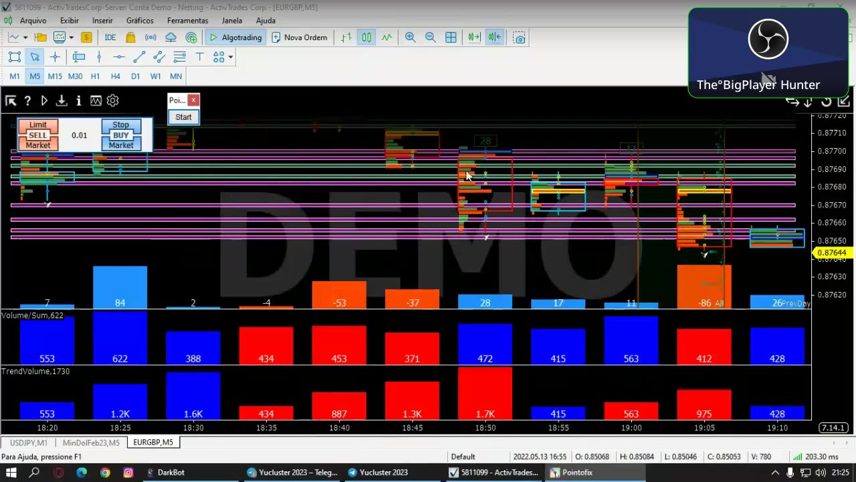Close the Pointofix floating panel

pos(193,100)
